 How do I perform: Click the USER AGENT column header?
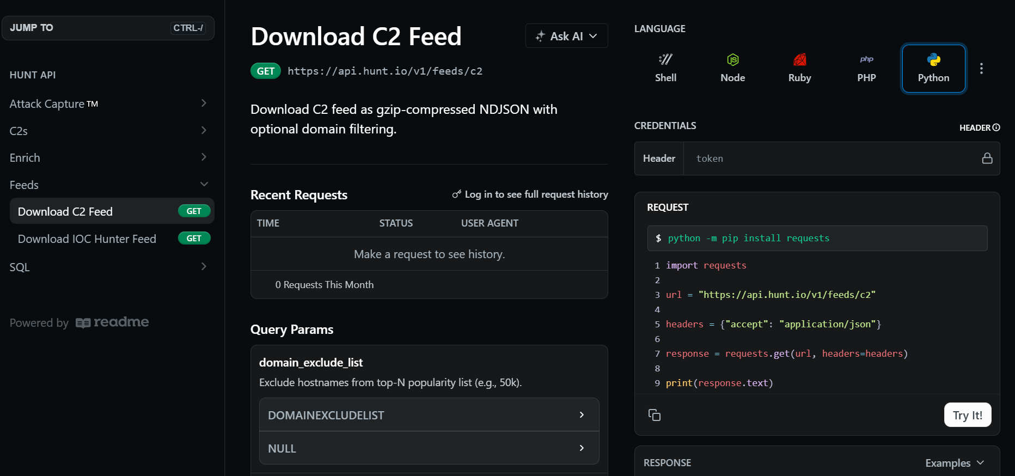[490, 223]
